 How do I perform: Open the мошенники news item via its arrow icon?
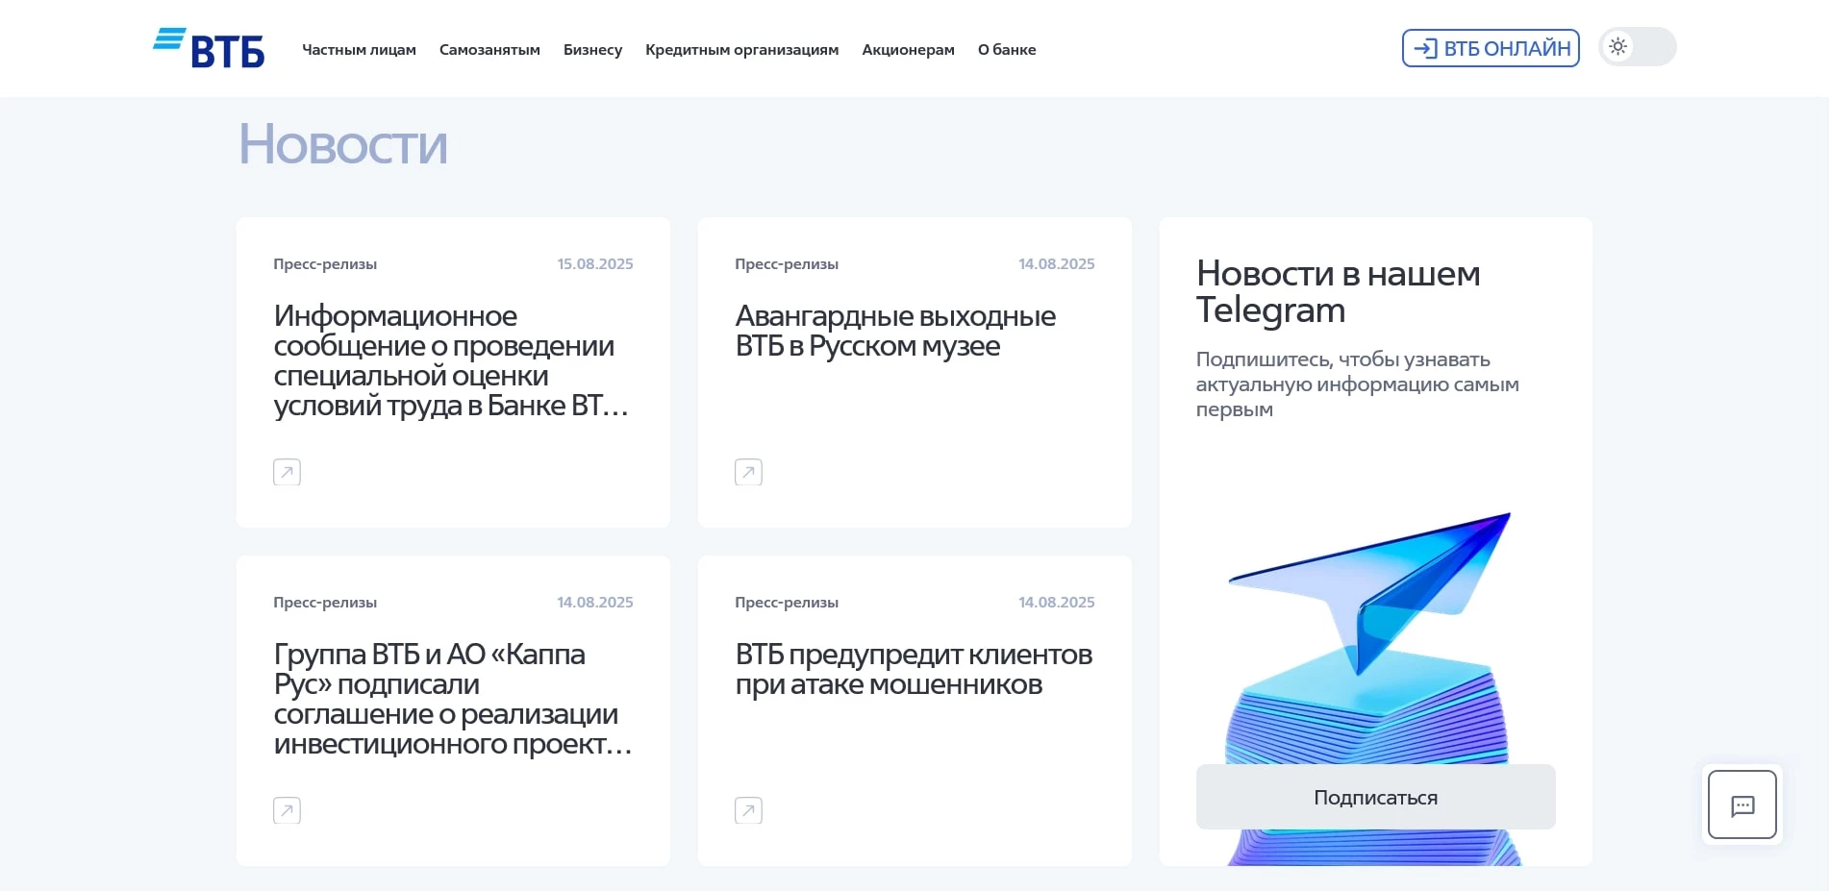pyautogui.click(x=747, y=809)
